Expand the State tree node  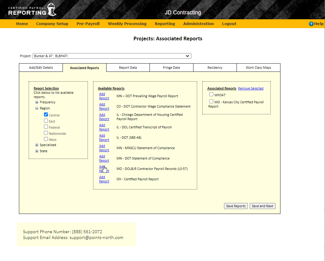pyautogui.click(x=37, y=151)
